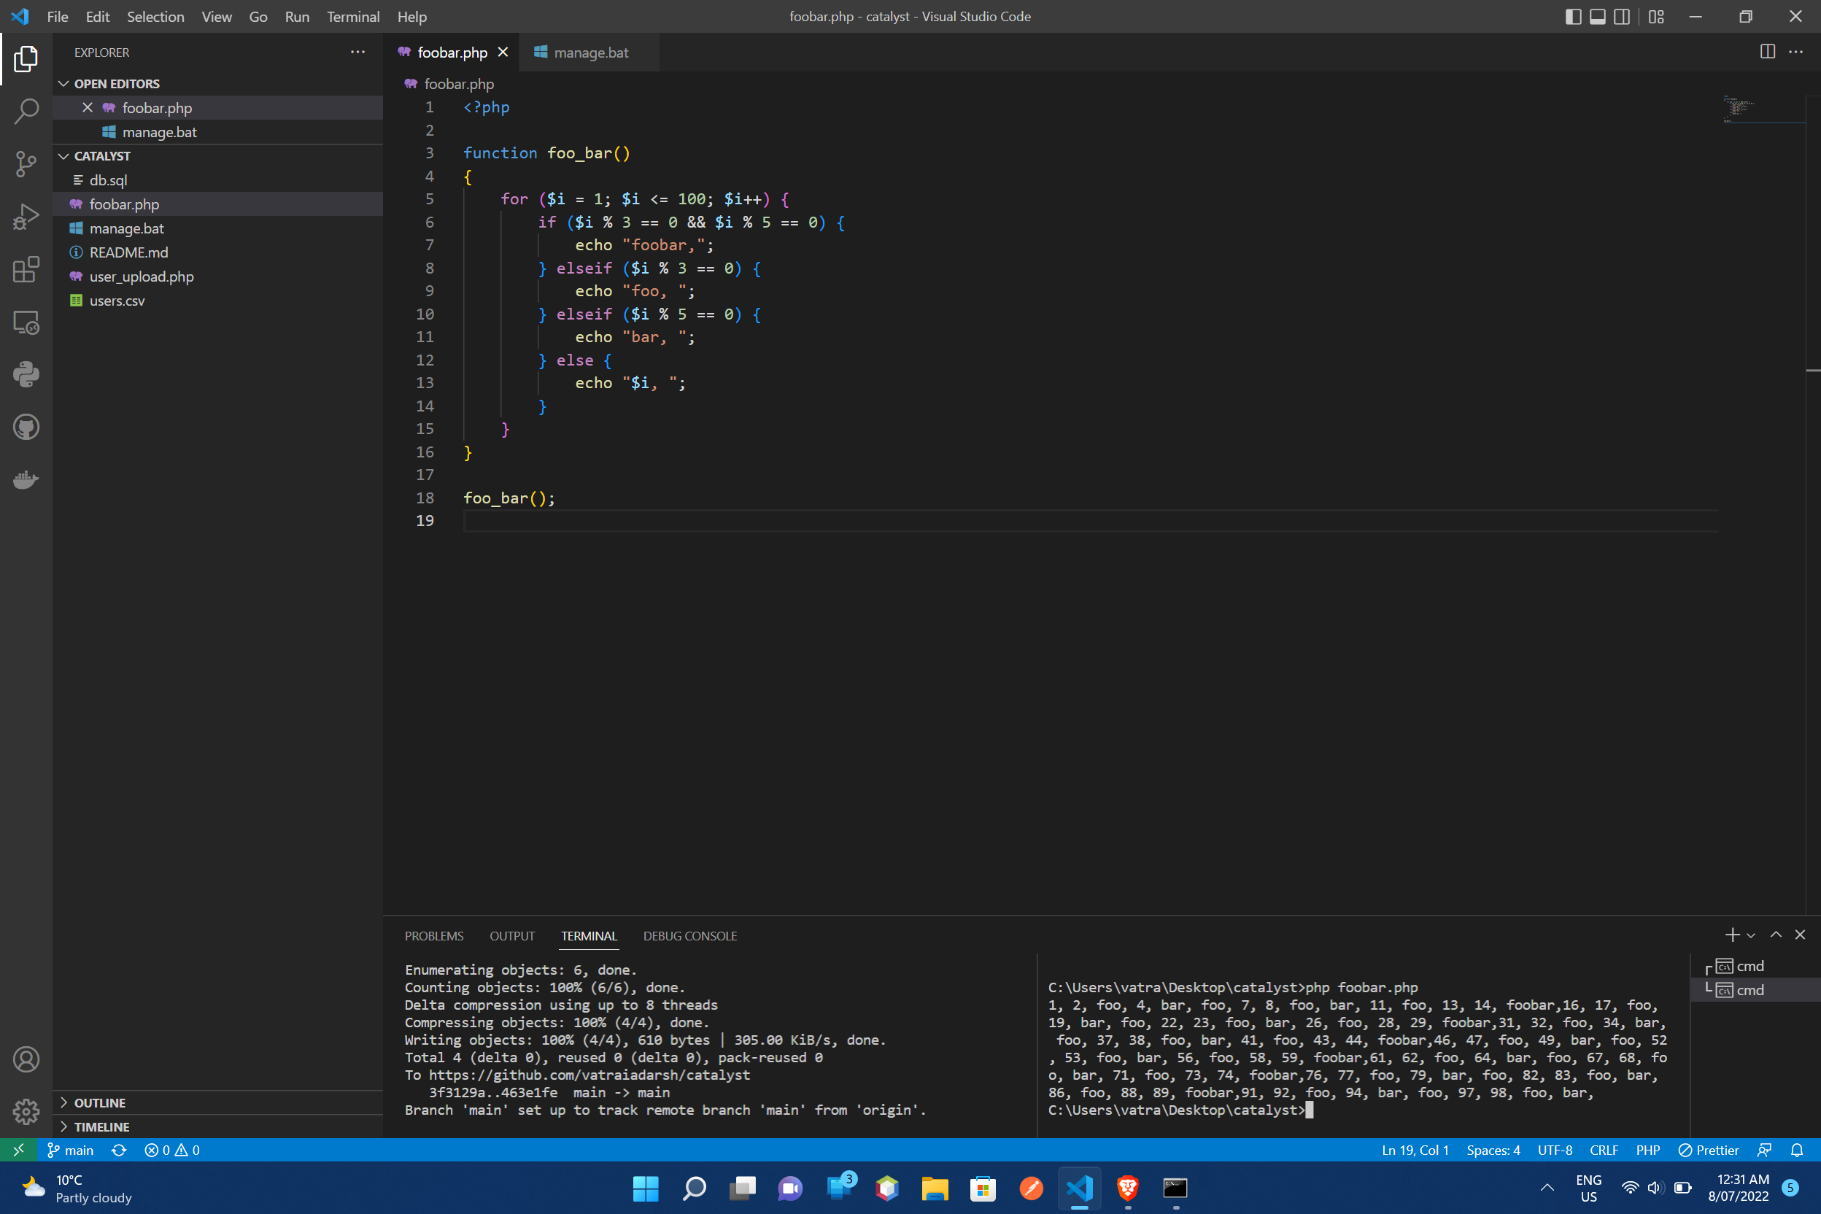Screen dimensions: 1821x1214
Task: Open the Terminal menu
Action: pyautogui.click(x=353, y=16)
